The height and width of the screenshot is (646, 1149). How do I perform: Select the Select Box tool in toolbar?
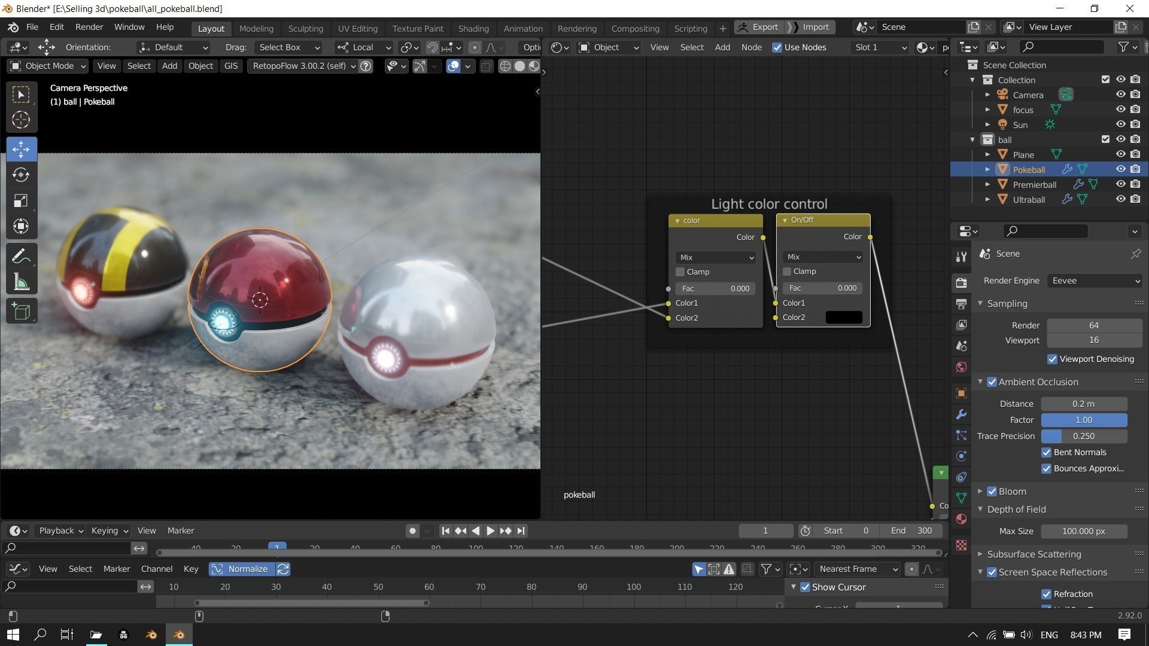[22, 95]
